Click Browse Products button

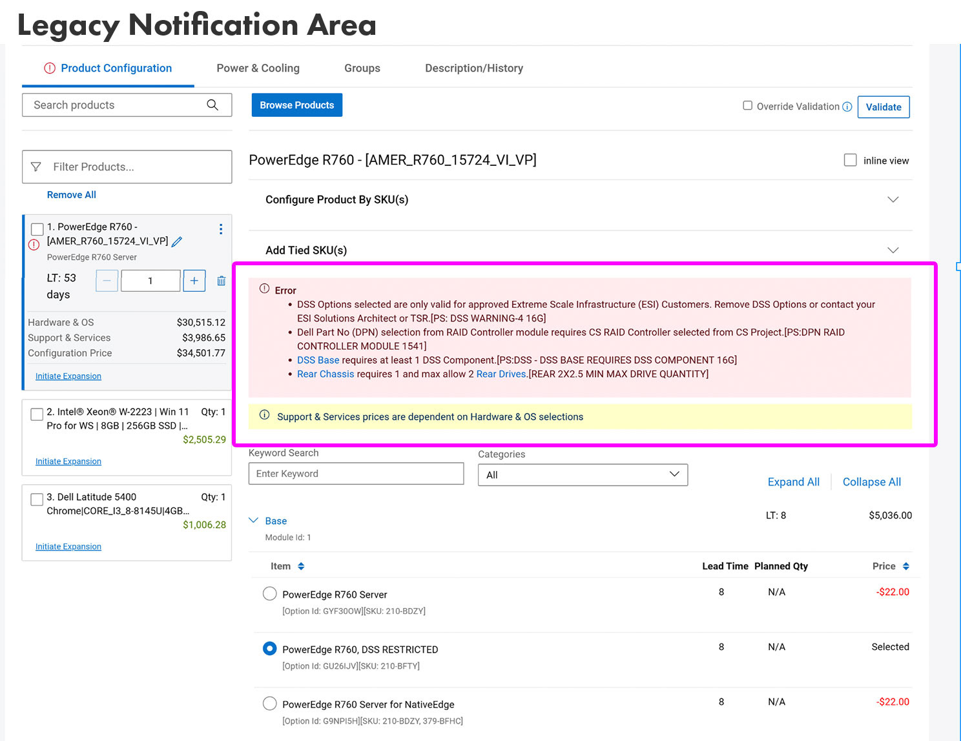point(297,105)
